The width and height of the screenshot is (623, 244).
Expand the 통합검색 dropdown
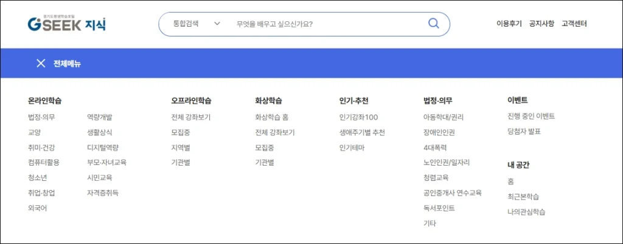[196, 24]
